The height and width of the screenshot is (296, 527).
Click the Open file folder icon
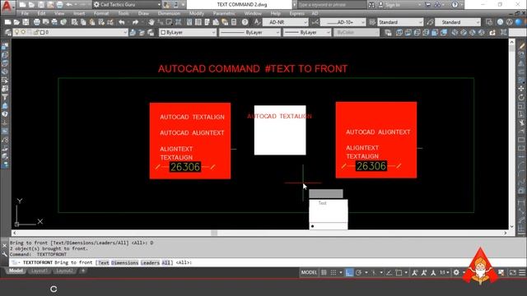16,22
